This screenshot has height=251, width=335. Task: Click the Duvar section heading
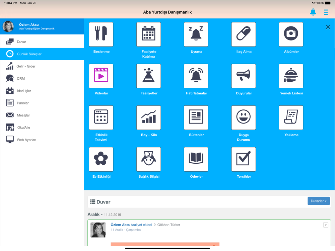point(100,202)
